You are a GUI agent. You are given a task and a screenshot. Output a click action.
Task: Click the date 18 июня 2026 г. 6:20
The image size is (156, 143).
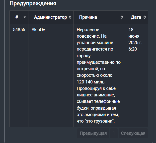pyautogui.click(x=135, y=39)
